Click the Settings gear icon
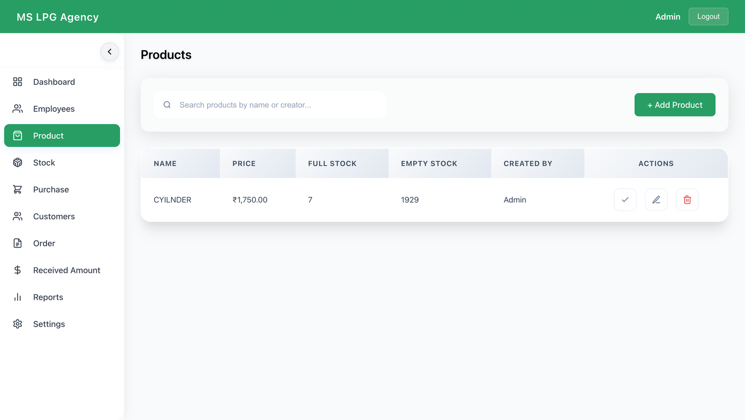 coord(18,324)
